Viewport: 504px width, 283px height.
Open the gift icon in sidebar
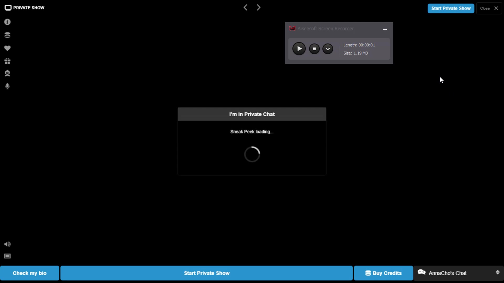(x=7, y=61)
